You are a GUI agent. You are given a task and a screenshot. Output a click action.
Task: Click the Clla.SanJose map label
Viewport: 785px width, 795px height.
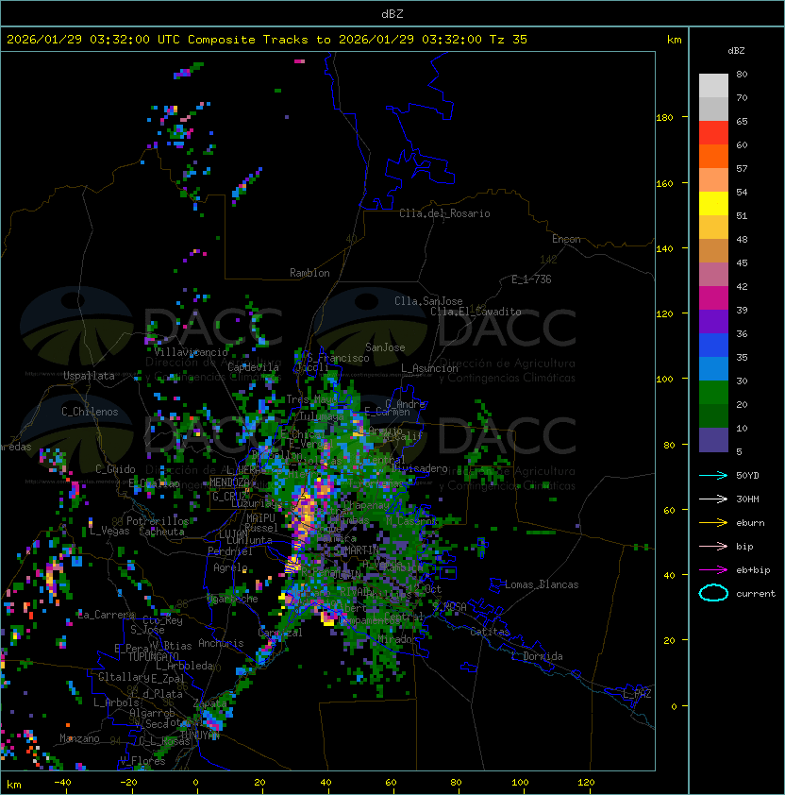[x=428, y=301]
